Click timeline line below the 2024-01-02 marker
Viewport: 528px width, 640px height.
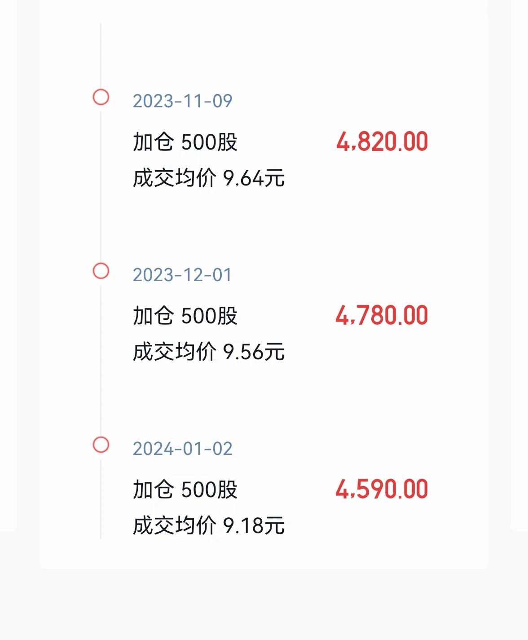click(x=101, y=496)
